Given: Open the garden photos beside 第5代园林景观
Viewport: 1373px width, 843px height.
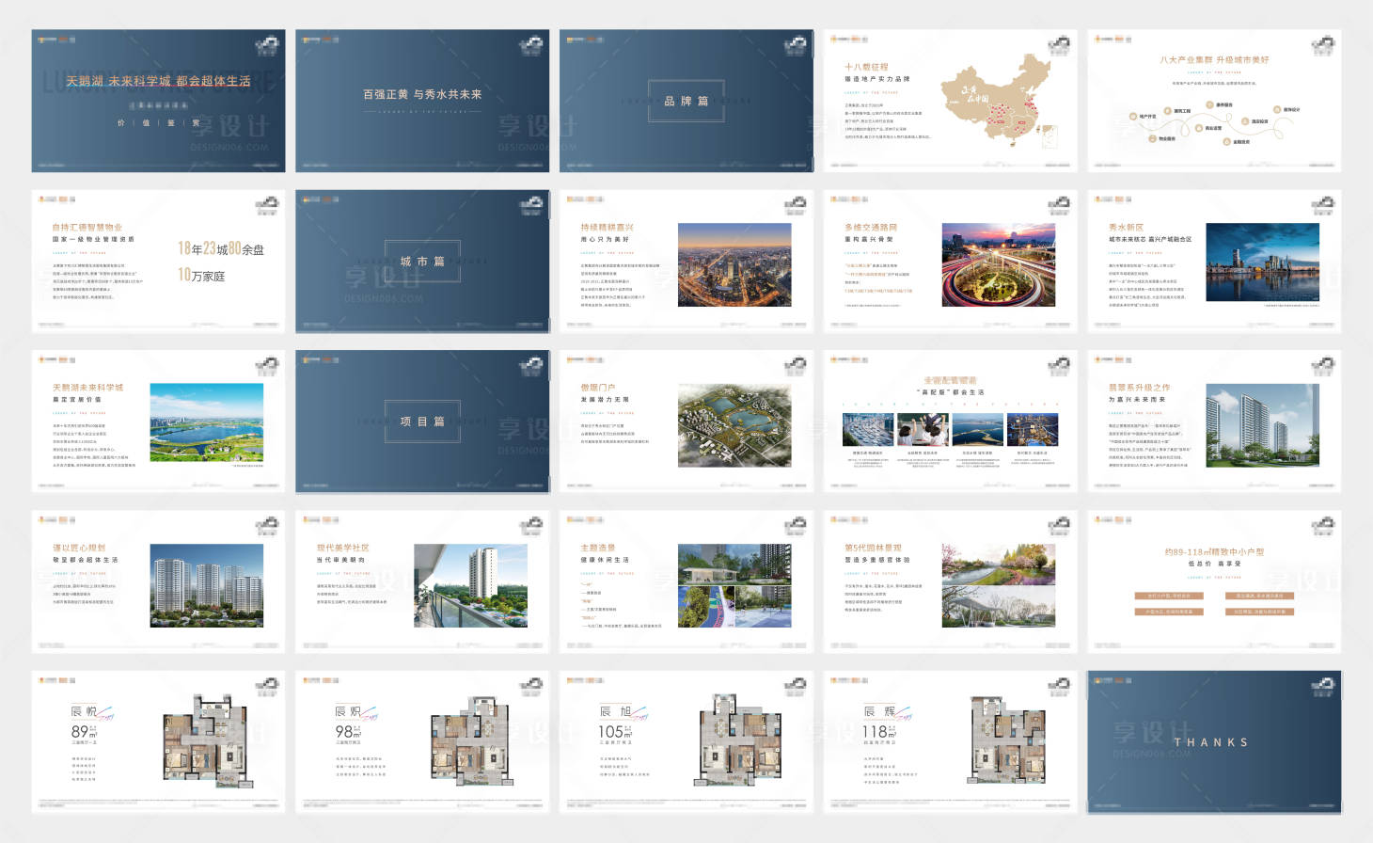Looking at the screenshot, I should [x=999, y=585].
